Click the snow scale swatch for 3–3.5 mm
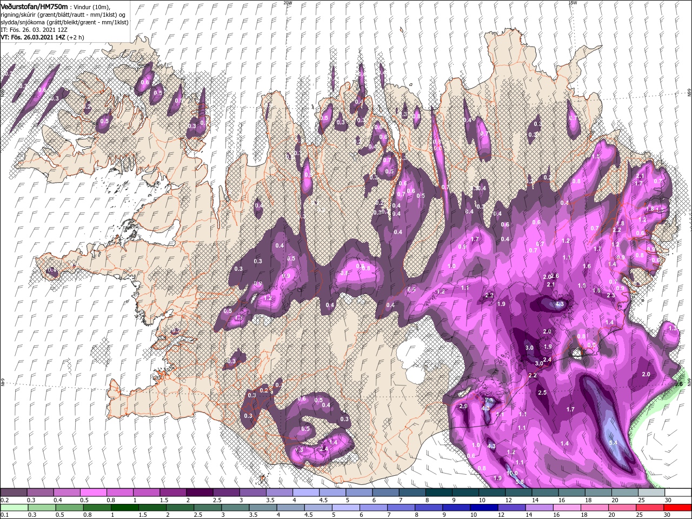Viewport: 692px width, 519px height. [x=253, y=493]
